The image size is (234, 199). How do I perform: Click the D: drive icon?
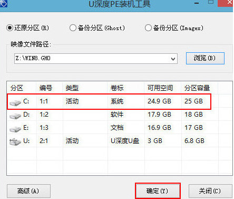[15, 116]
